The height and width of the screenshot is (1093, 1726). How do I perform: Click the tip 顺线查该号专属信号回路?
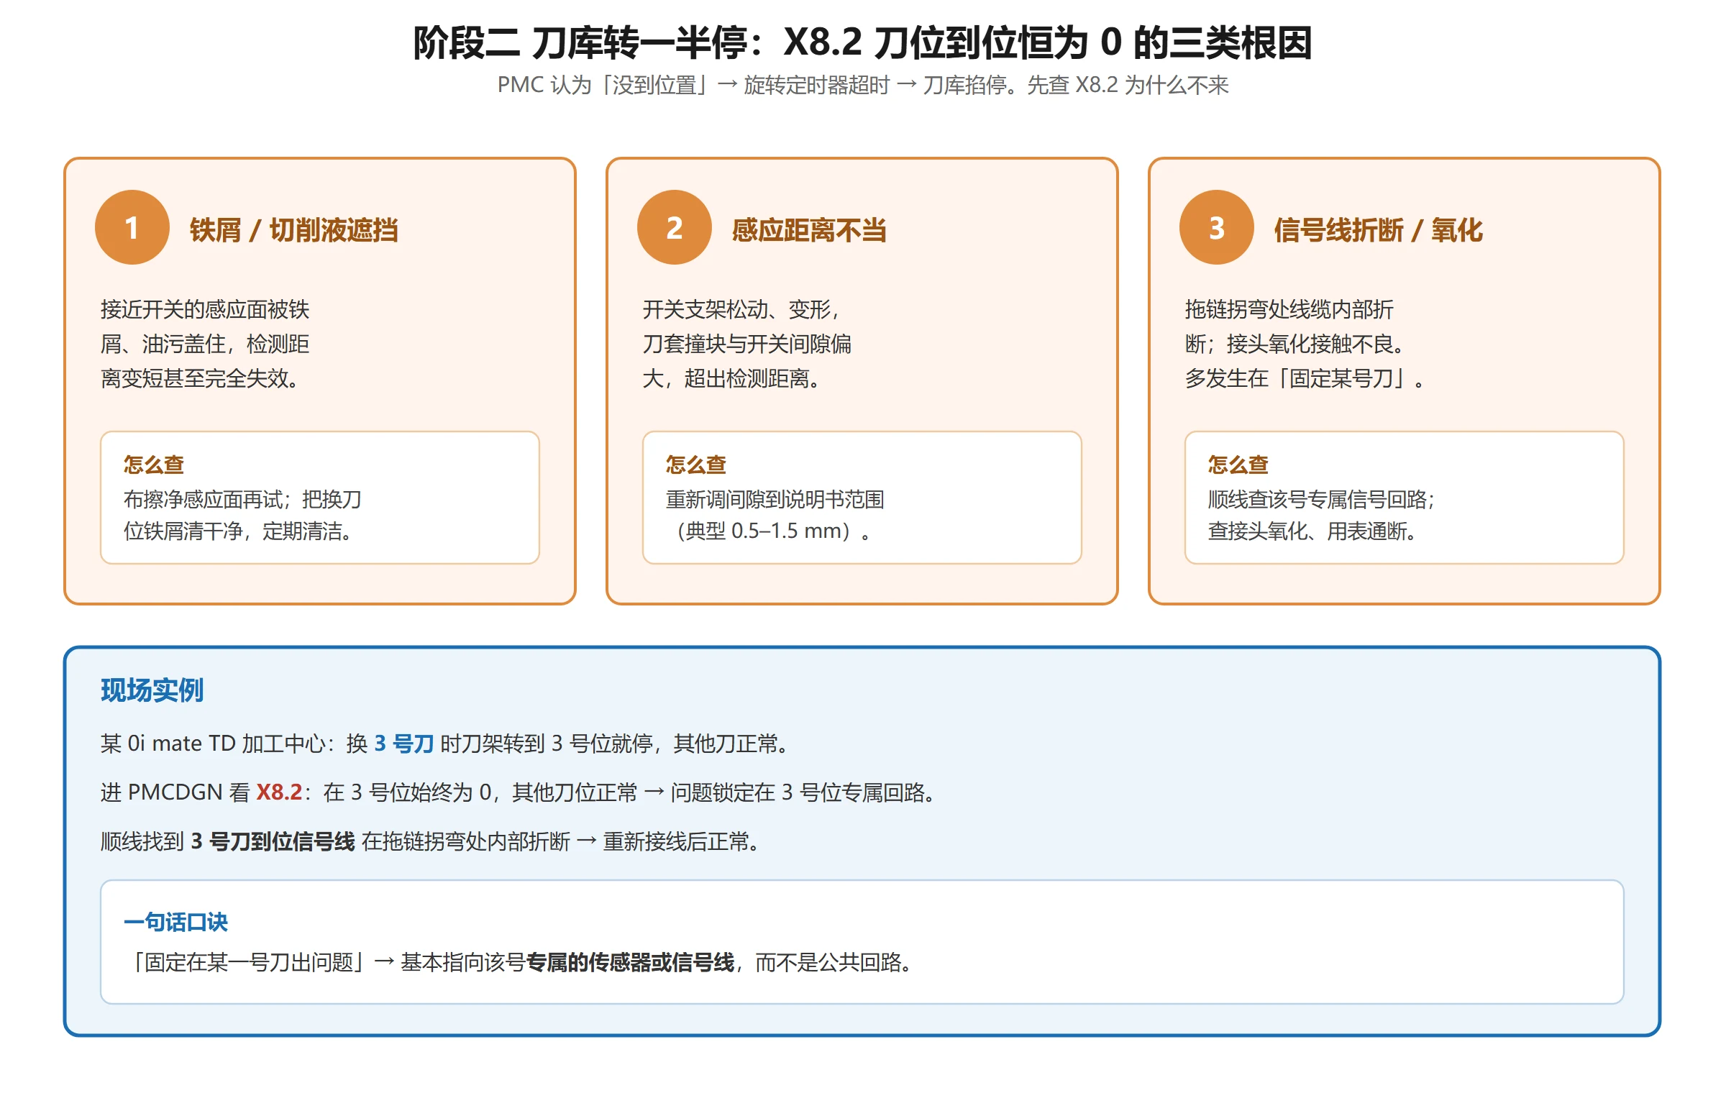(x=1321, y=499)
